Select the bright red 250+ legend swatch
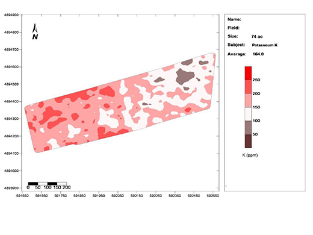This screenshot has height=235, width=313. click(x=248, y=74)
